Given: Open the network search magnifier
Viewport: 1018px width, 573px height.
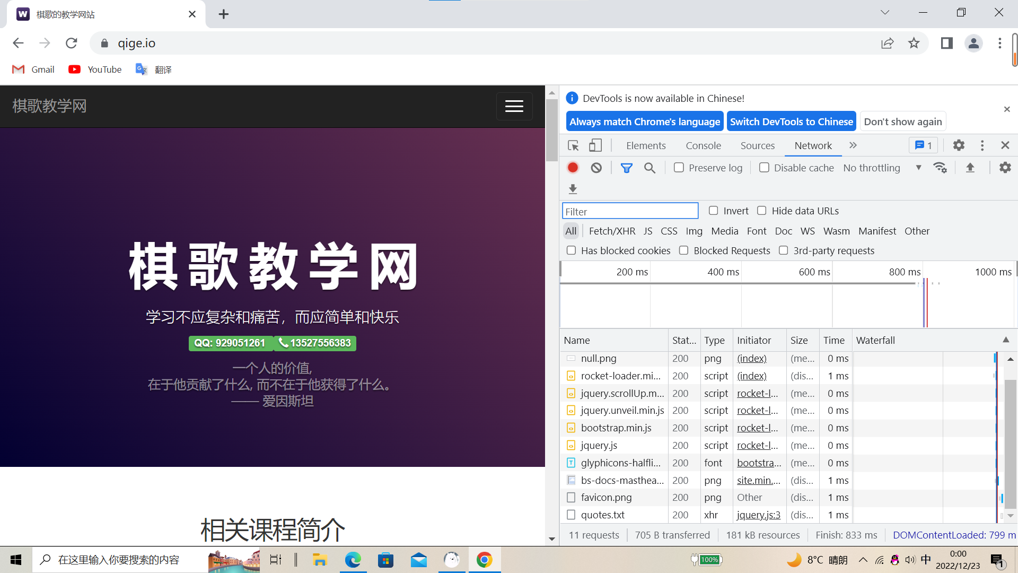Looking at the screenshot, I should 650,168.
